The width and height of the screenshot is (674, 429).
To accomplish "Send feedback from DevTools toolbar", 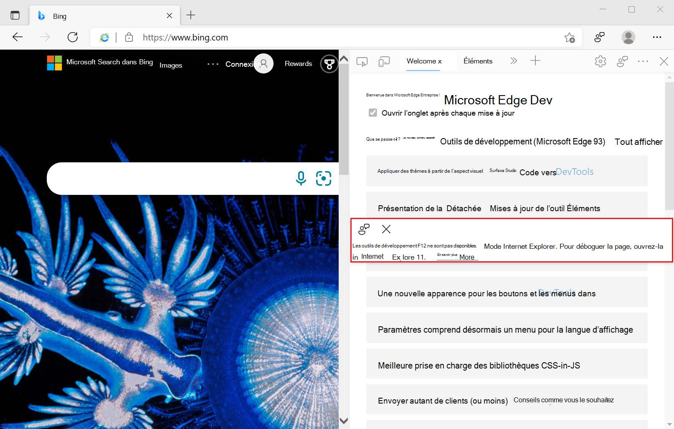I will (622, 62).
